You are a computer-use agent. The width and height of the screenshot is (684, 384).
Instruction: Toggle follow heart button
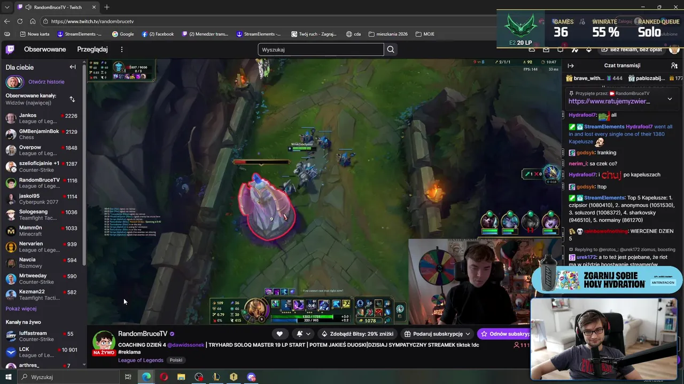coord(279,334)
